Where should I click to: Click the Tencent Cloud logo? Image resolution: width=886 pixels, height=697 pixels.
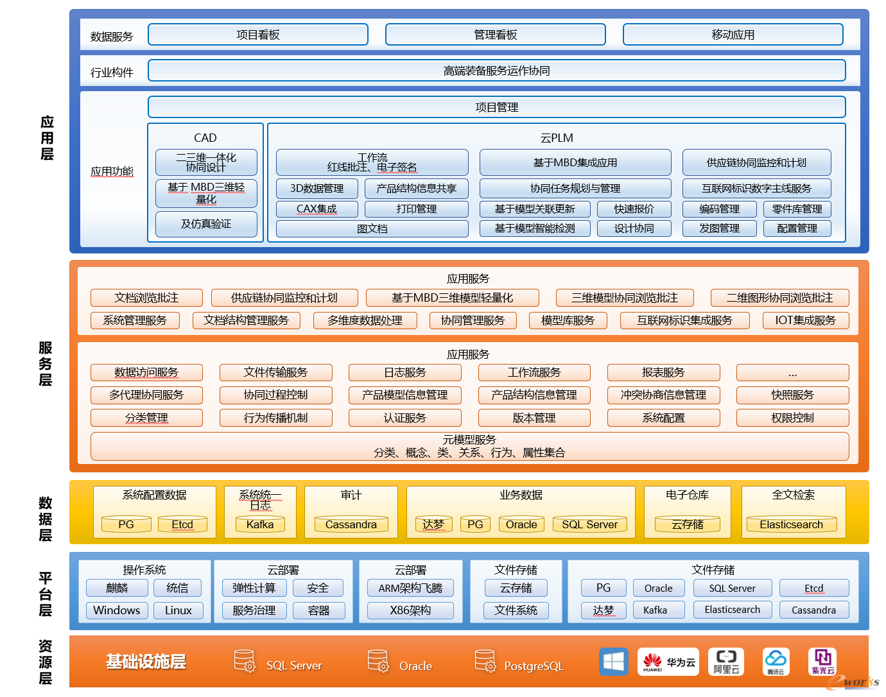pyautogui.click(x=776, y=662)
